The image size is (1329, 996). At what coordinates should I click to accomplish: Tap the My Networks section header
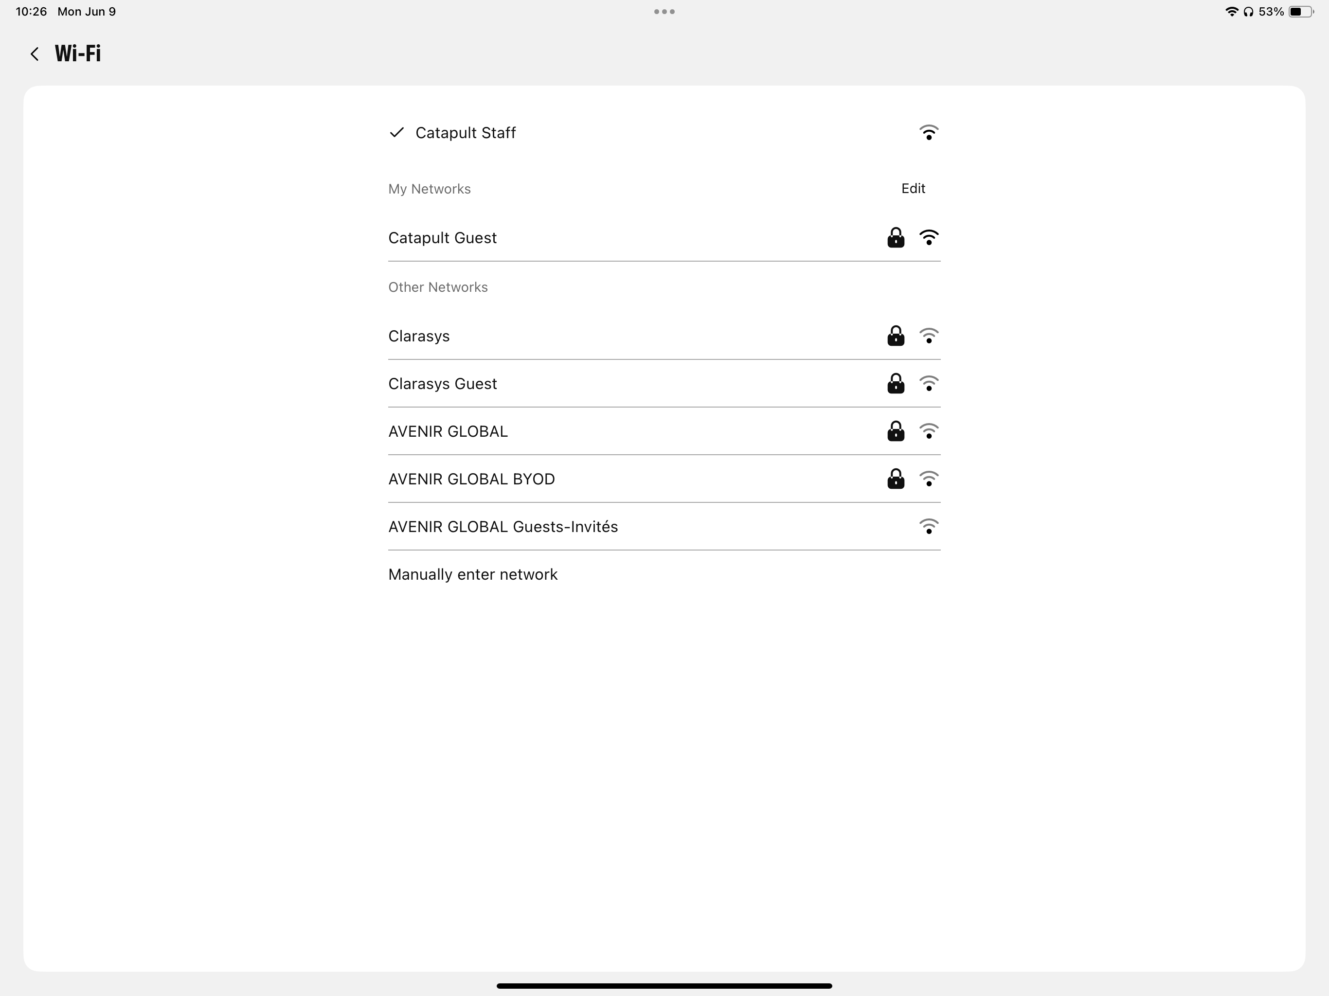pyautogui.click(x=430, y=189)
